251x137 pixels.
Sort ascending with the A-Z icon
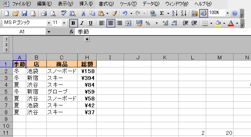(x=175, y=13)
